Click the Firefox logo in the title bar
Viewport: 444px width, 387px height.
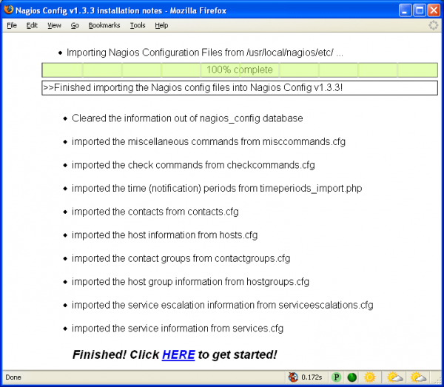[x=9, y=10]
